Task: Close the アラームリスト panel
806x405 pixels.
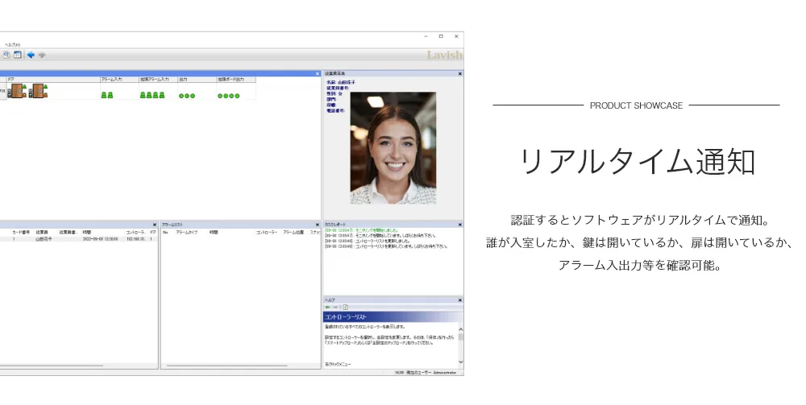Action: 317,225
